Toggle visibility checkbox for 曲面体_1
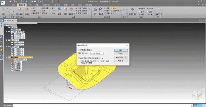206x107 pixels. pyautogui.click(x=12, y=49)
